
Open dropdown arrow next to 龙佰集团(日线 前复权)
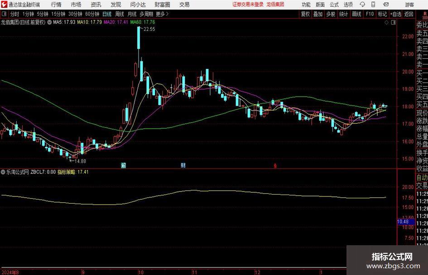pyautogui.click(x=49, y=22)
